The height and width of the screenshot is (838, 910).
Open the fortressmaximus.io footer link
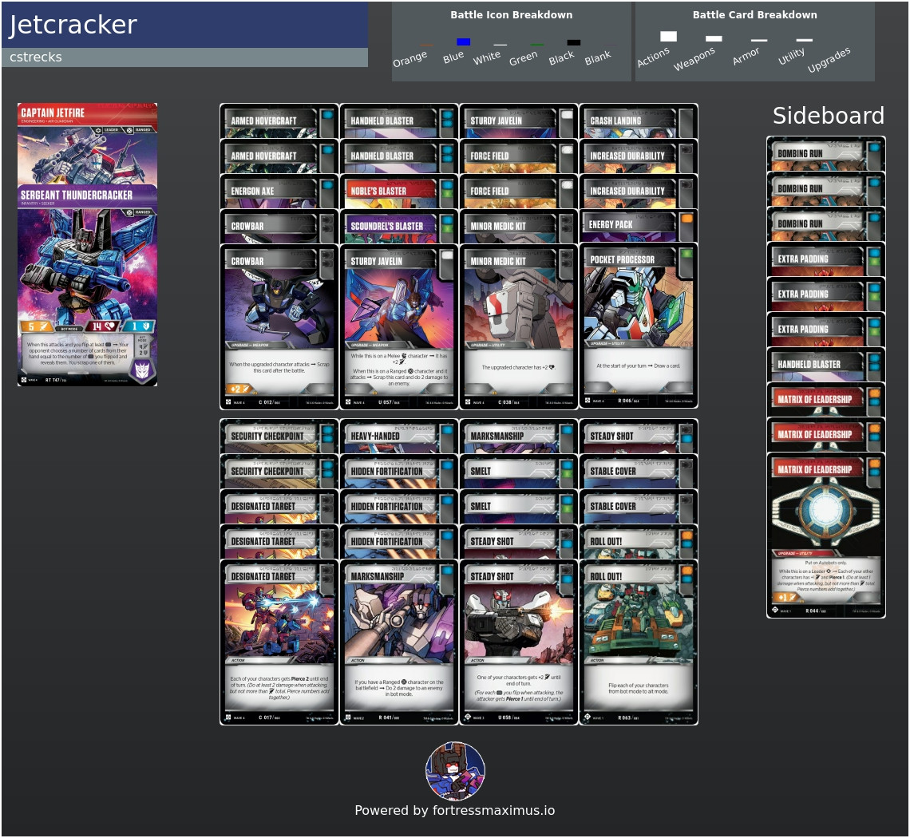494,811
